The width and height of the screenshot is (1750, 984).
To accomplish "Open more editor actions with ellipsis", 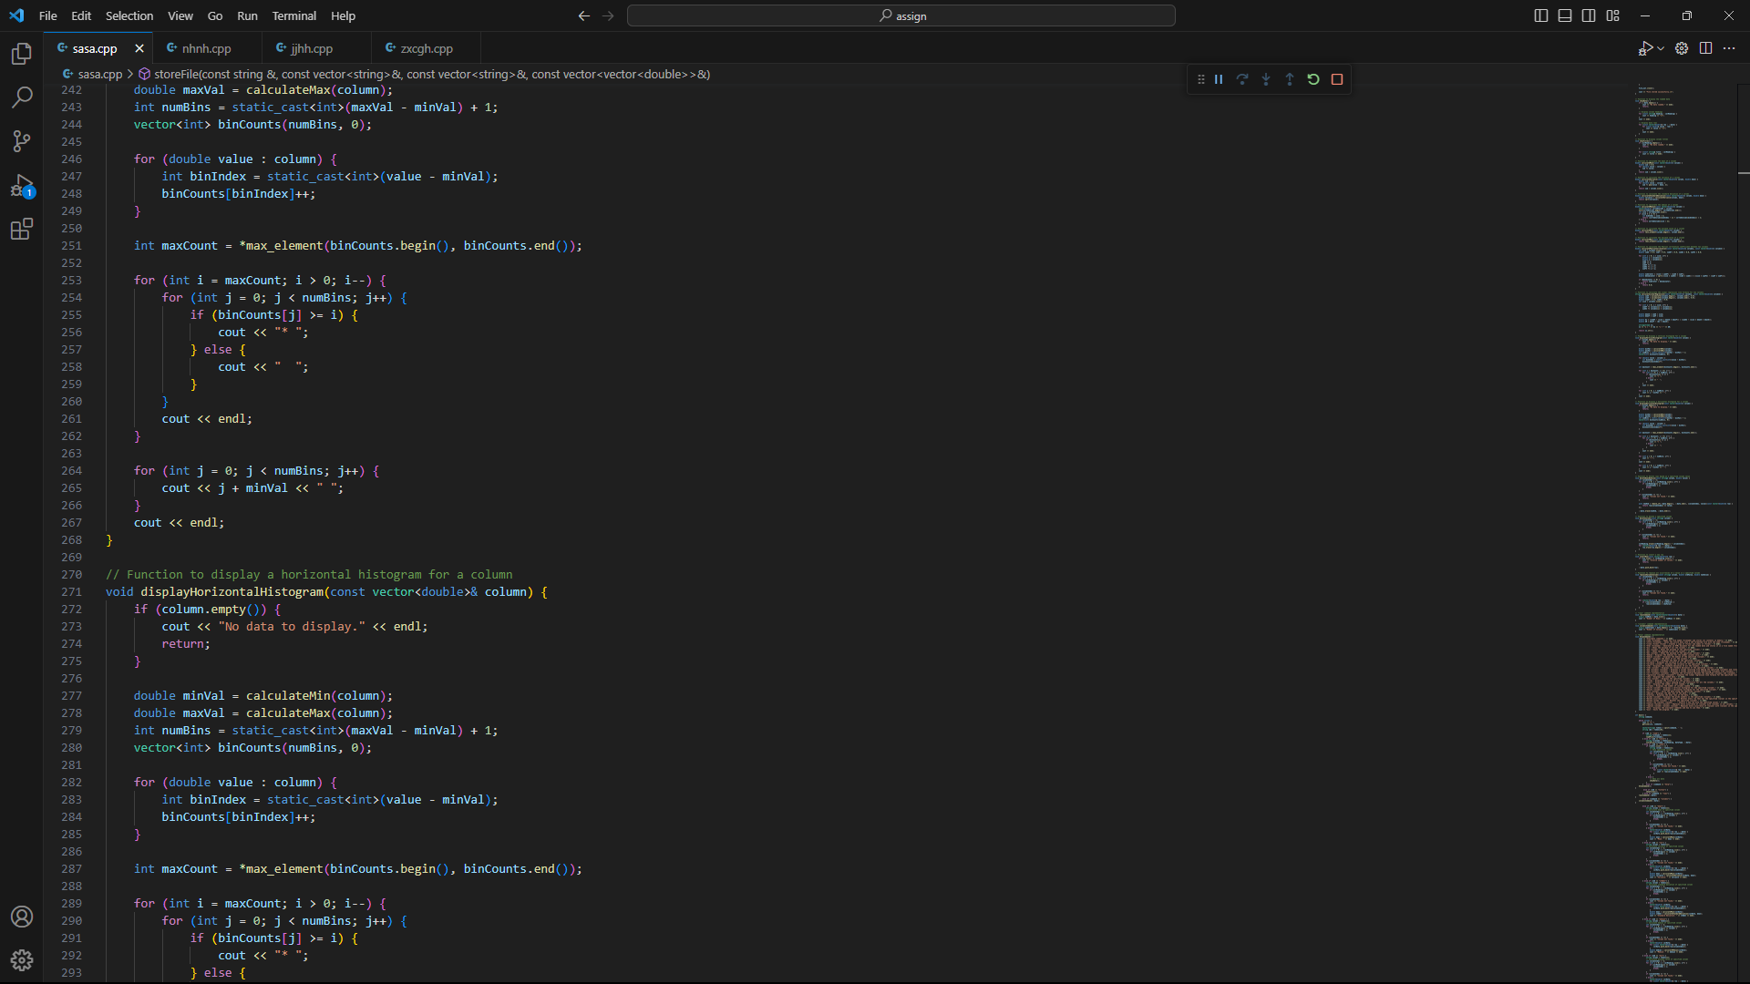I will [x=1730, y=48].
